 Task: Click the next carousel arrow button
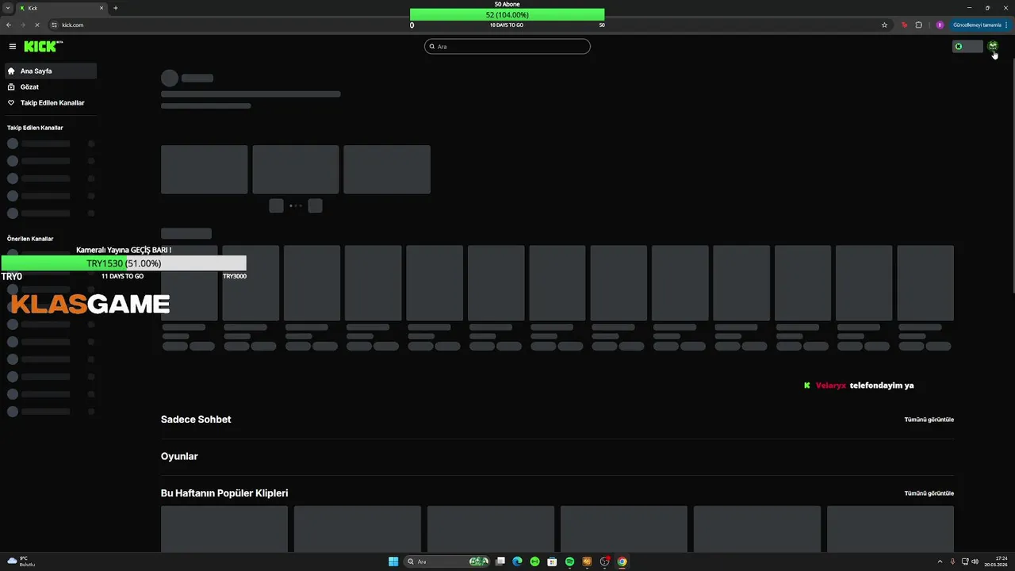point(315,205)
